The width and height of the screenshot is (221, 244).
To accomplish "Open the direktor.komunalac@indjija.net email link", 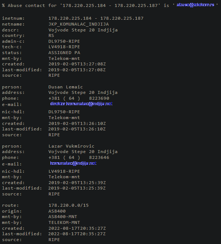I will click(81, 104).
